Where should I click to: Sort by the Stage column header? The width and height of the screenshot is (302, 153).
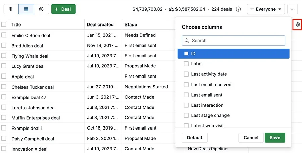point(131,25)
